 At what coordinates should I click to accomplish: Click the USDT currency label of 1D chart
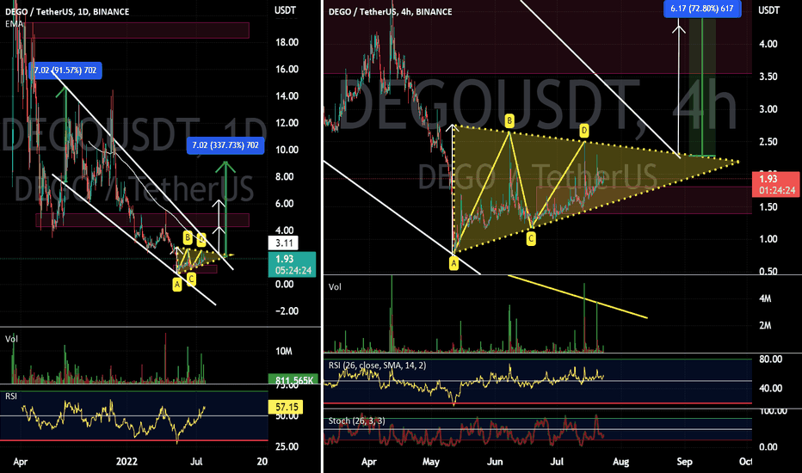click(x=285, y=9)
